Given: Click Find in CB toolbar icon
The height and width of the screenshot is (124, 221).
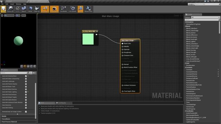Looking at the screenshot, I should 10,9.
